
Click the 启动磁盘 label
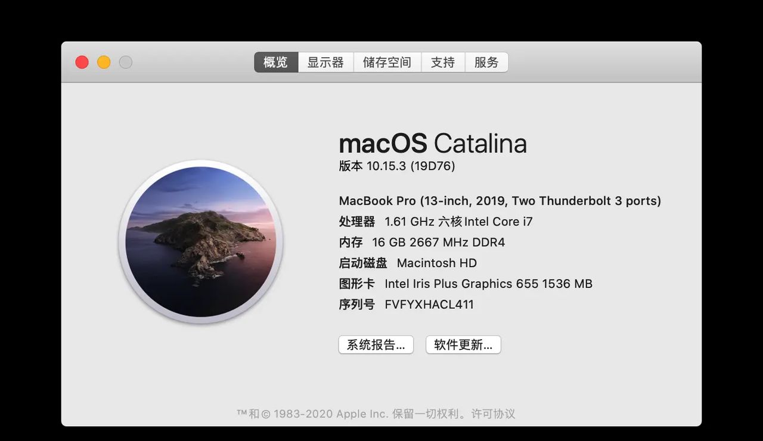point(363,263)
